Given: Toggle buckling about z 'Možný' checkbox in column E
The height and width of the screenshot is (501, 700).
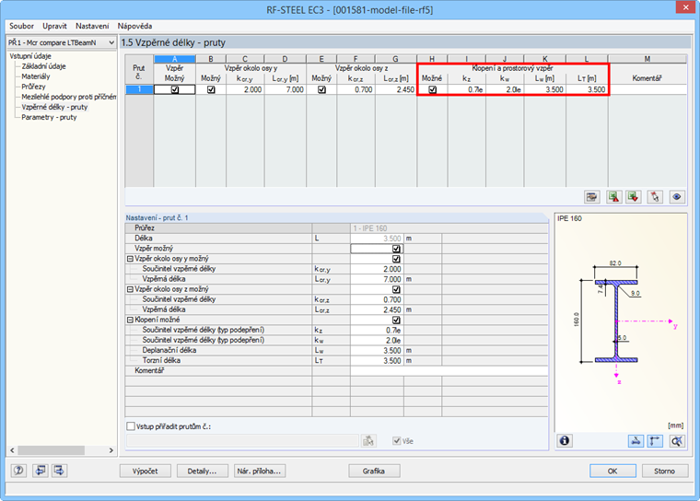Looking at the screenshot, I should (x=321, y=89).
